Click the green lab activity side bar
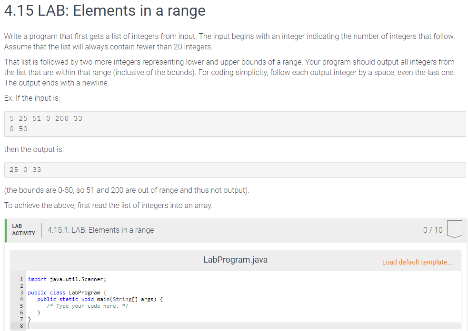 coord(6,230)
